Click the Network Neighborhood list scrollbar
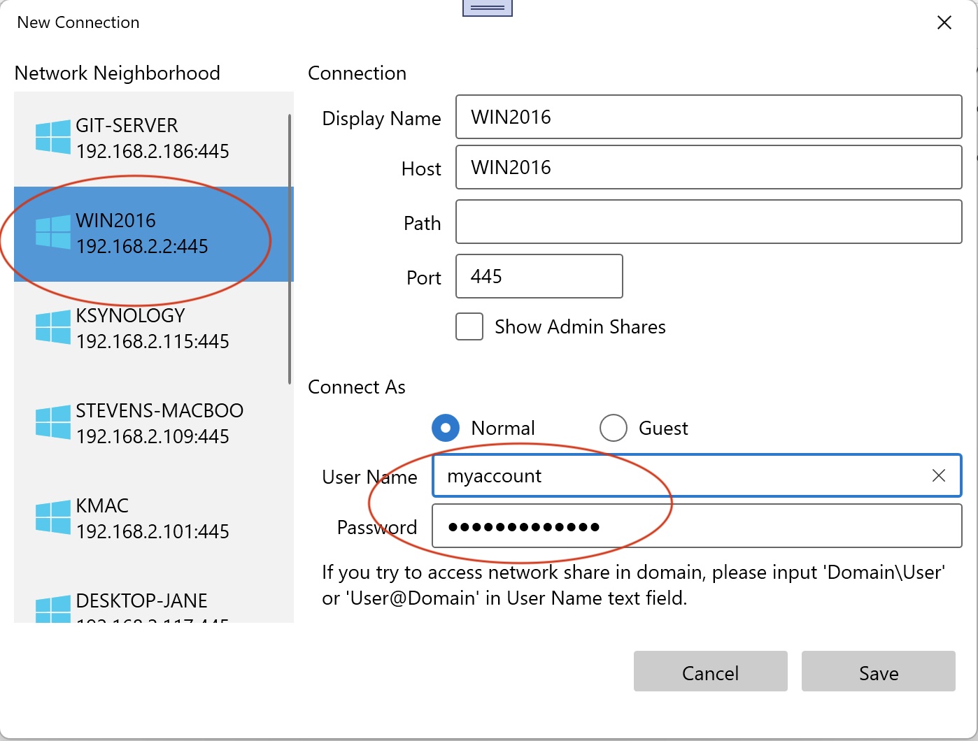Screen dimensions: 978x741 (x=290, y=249)
